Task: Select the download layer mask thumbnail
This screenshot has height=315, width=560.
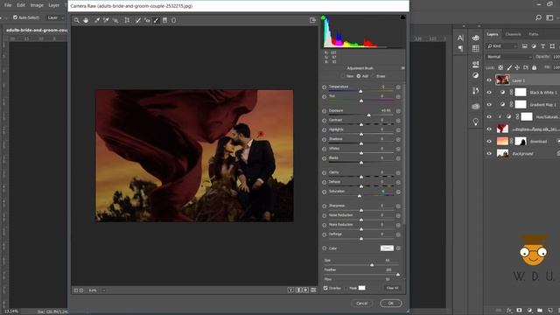Action: pos(521,141)
